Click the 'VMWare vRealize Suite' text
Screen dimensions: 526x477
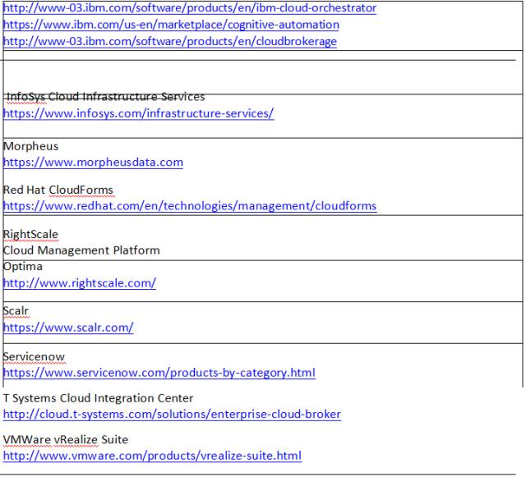(x=66, y=440)
